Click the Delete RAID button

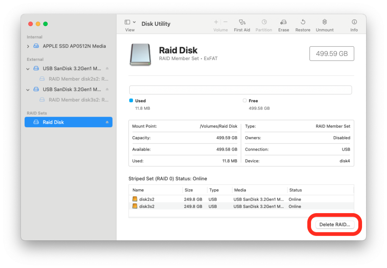334,224
